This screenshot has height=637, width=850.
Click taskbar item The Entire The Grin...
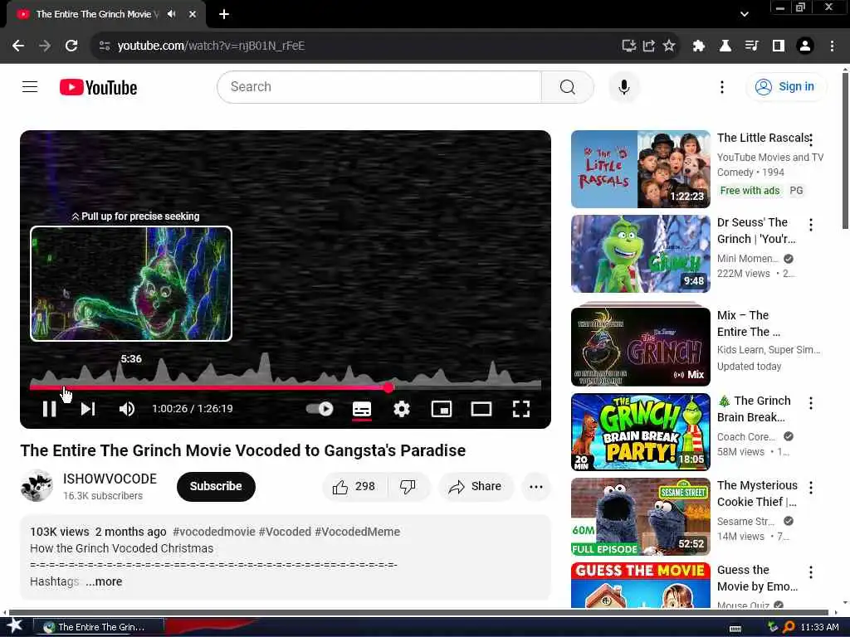tap(98, 627)
